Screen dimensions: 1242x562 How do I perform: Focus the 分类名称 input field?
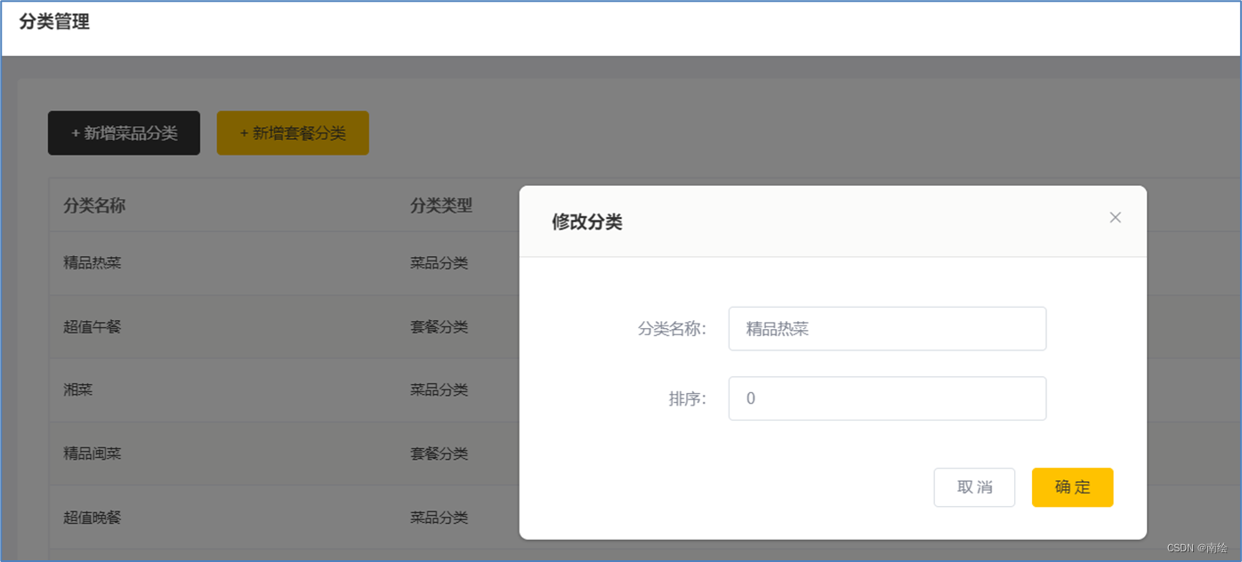click(x=887, y=329)
